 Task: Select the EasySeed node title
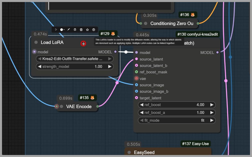144,152
